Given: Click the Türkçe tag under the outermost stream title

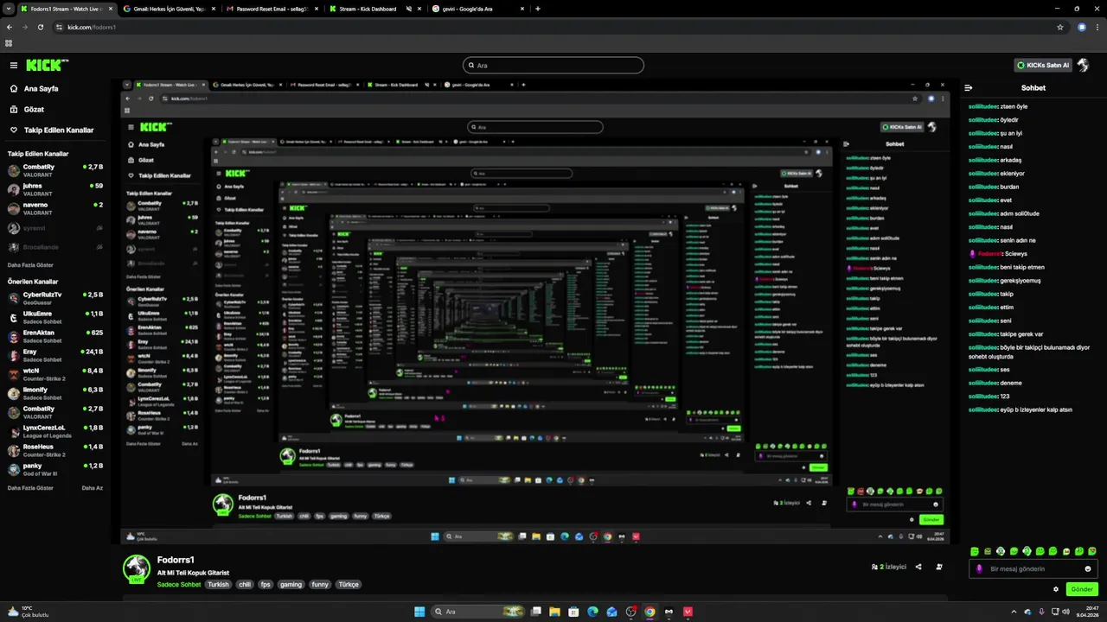Looking at the screenshot, I should pos(349,585).
